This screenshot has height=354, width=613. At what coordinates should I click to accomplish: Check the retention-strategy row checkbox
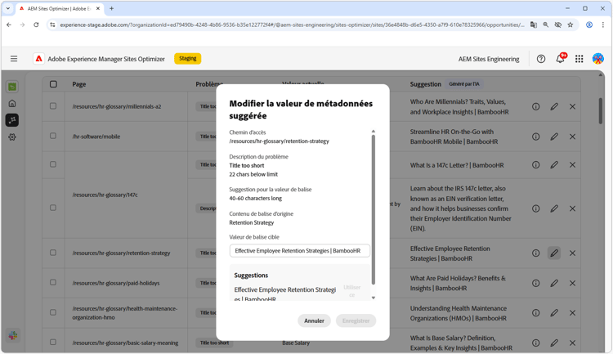click(53, 253)
